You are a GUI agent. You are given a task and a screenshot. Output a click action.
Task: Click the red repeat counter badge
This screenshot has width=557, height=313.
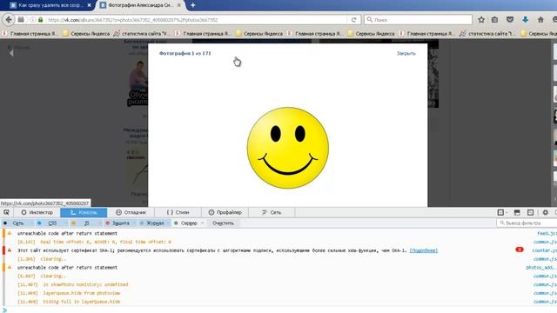point(520,250)
